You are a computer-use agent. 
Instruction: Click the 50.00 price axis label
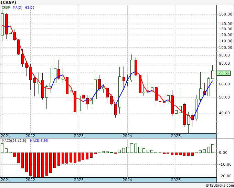[x=224, y=97]
